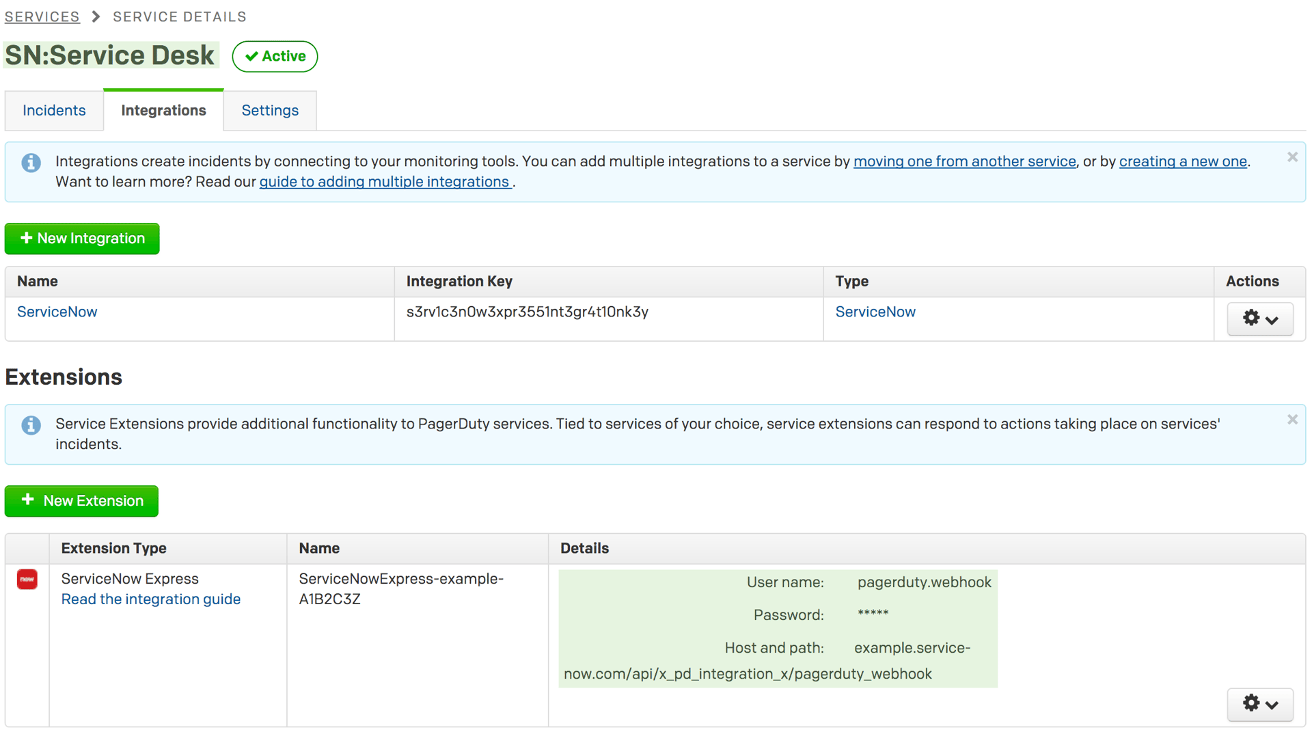Click the 'ServiceNow Express' extension type text
The width and height of the screenshot is (1312, 732).
[130, 579]
